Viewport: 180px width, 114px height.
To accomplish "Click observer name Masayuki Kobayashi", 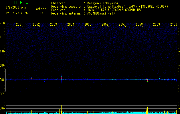I will (x=102, y=3).
